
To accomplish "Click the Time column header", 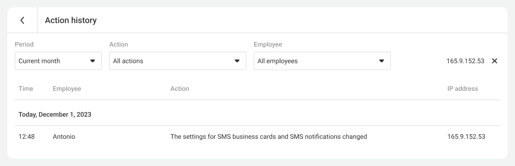I will 25,89.
